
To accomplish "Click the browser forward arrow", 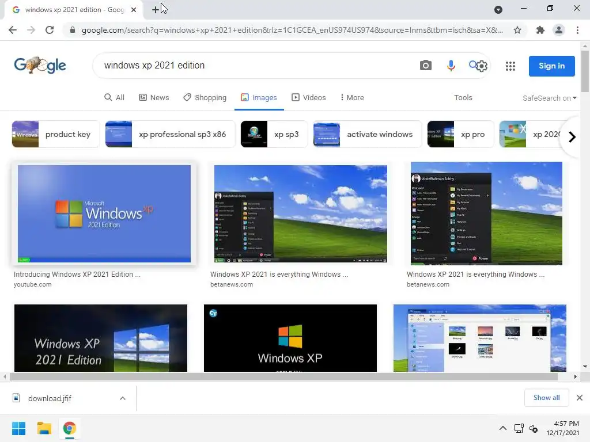I will click(x=31, y=30).
